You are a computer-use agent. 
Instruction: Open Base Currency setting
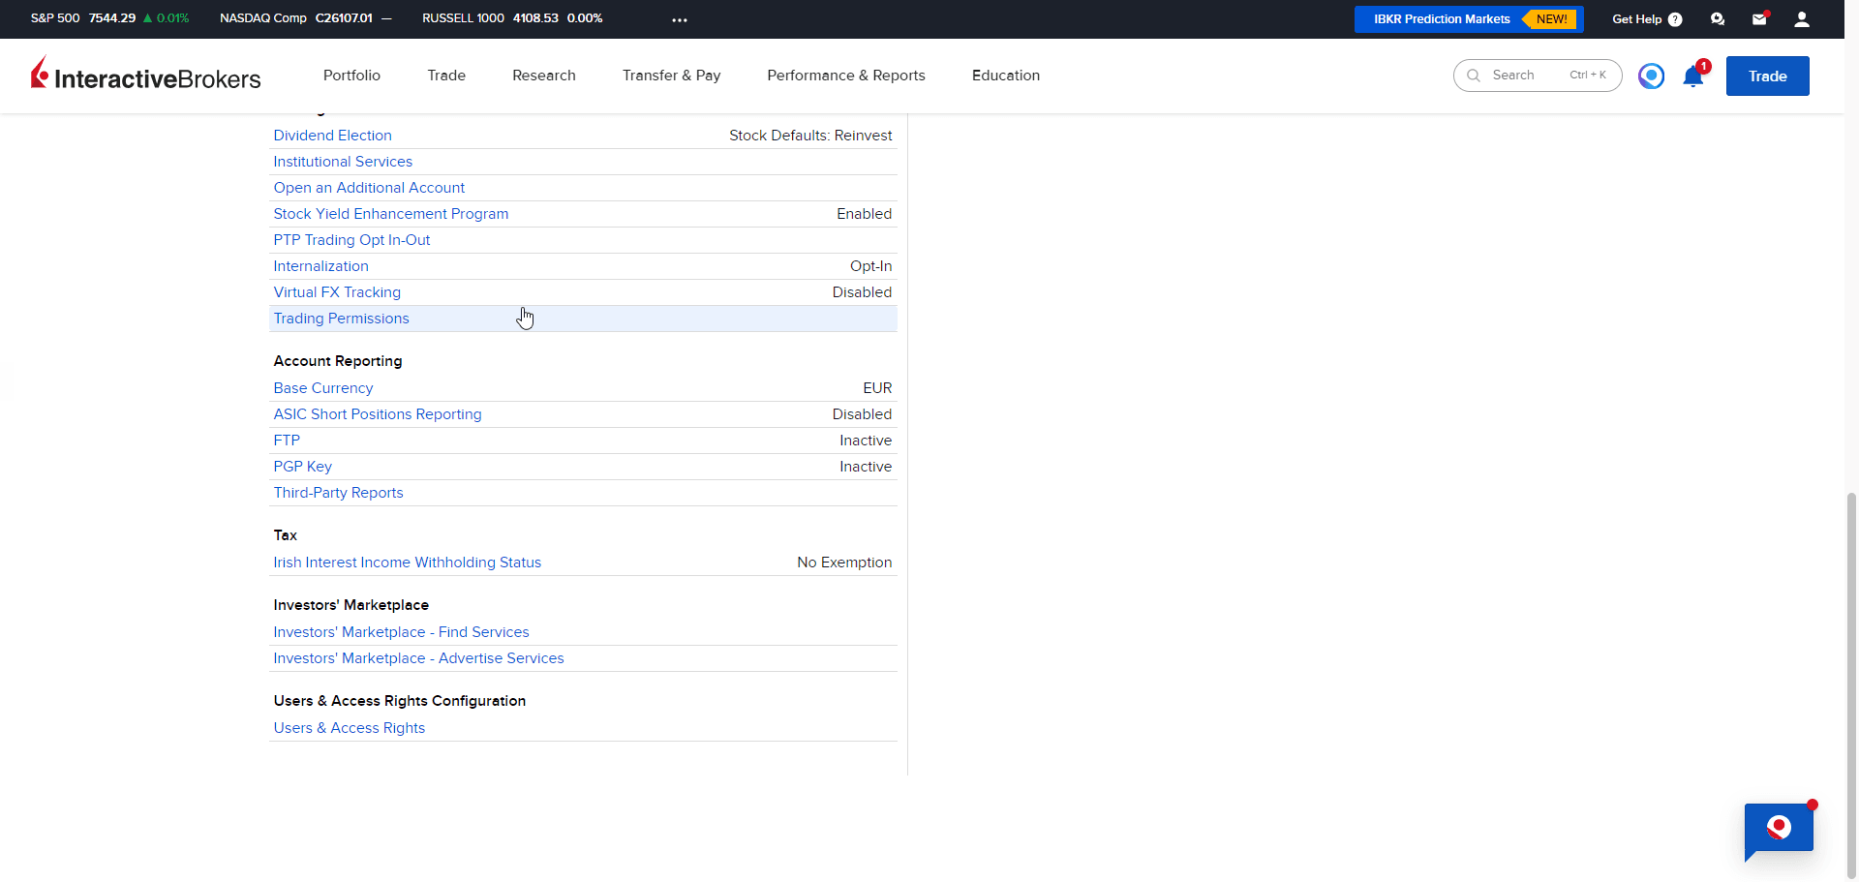[x=322, y=388]
